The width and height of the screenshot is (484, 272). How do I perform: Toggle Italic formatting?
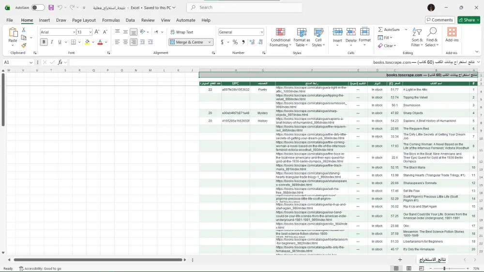coord(52,42)
